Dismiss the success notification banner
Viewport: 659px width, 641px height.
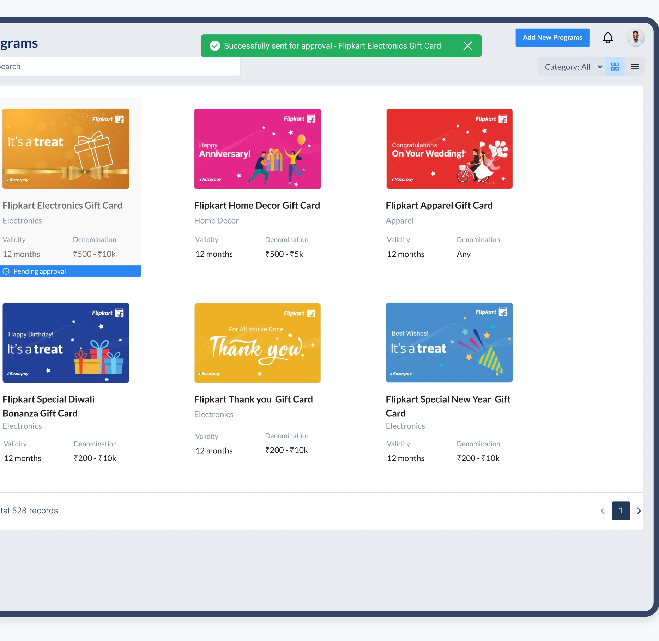(x=467, y=46)
